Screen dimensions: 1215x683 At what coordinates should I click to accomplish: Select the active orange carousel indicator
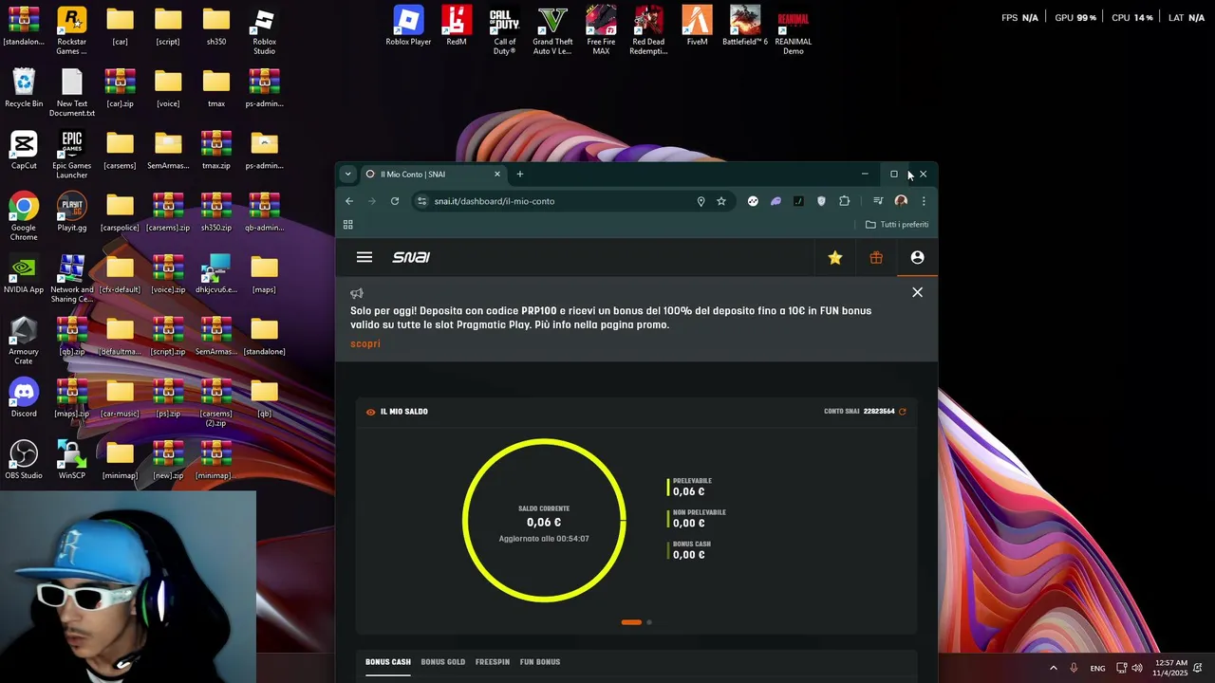(x=631, y=622)
